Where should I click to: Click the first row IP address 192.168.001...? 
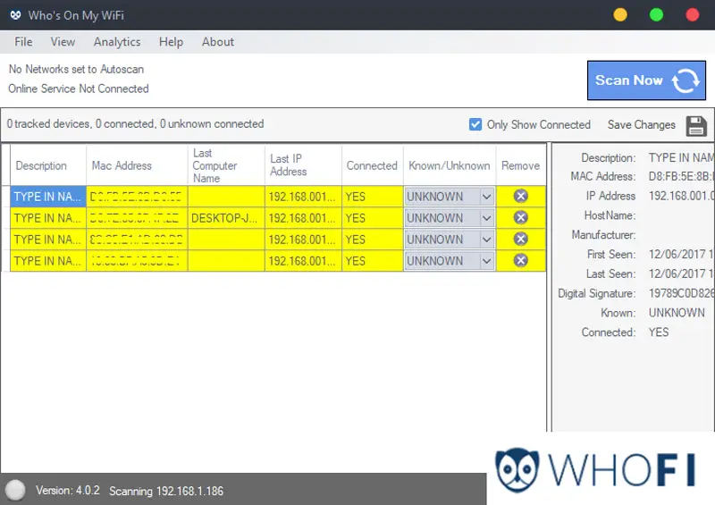(x=303, y=197)
